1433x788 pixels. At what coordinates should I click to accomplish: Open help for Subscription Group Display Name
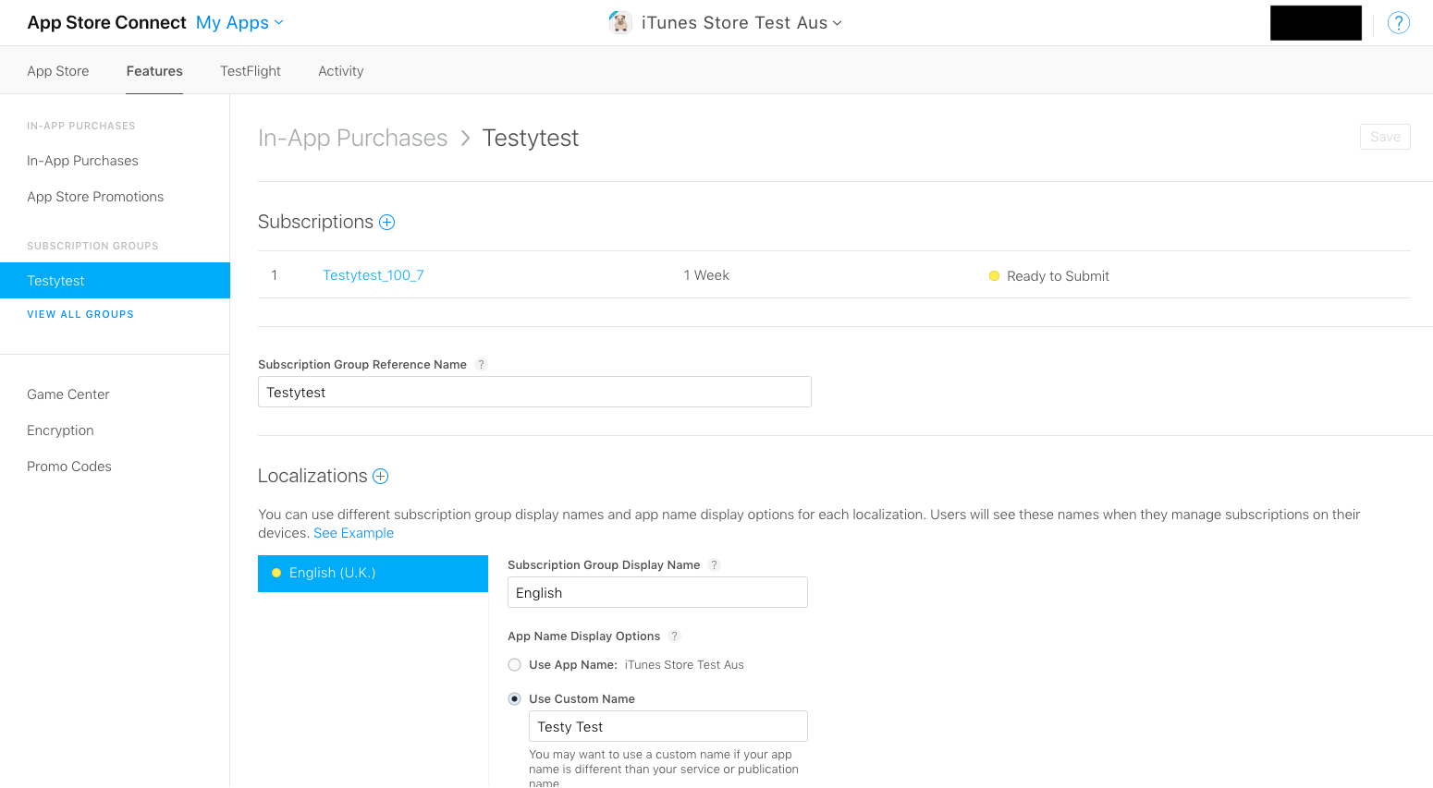[x=714, y=565]
